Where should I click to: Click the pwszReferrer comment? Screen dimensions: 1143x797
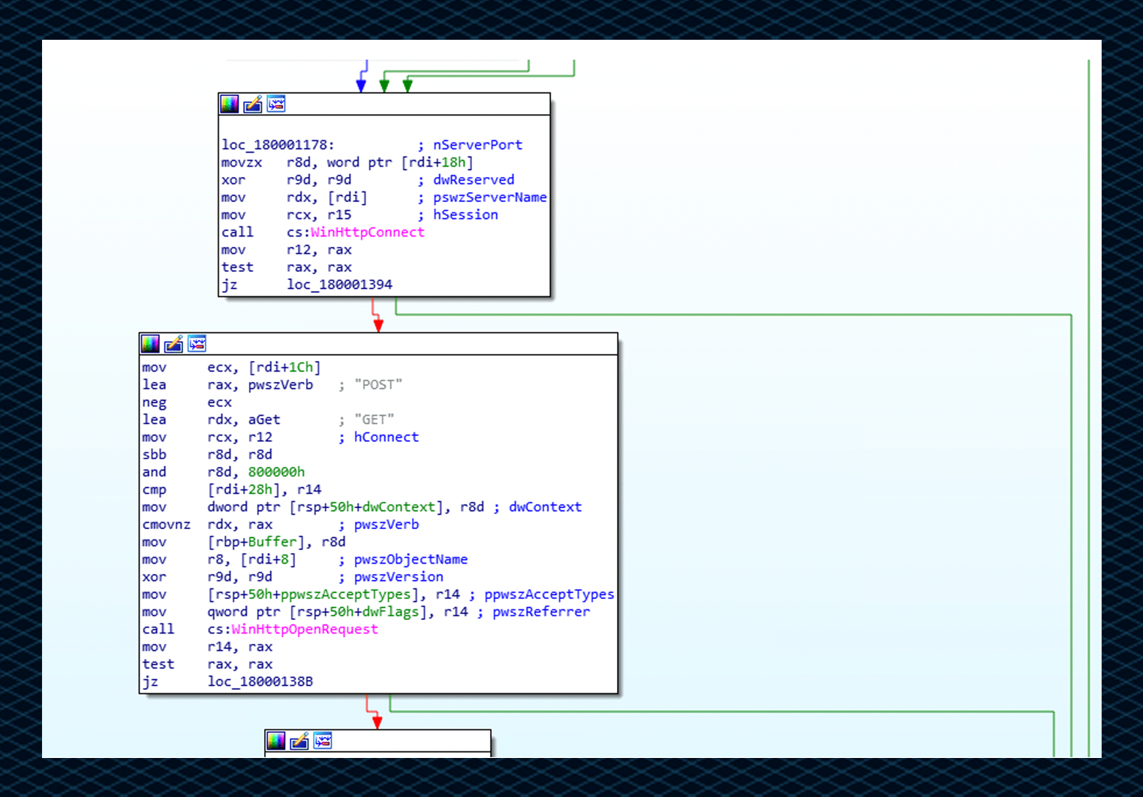[541, 612]
